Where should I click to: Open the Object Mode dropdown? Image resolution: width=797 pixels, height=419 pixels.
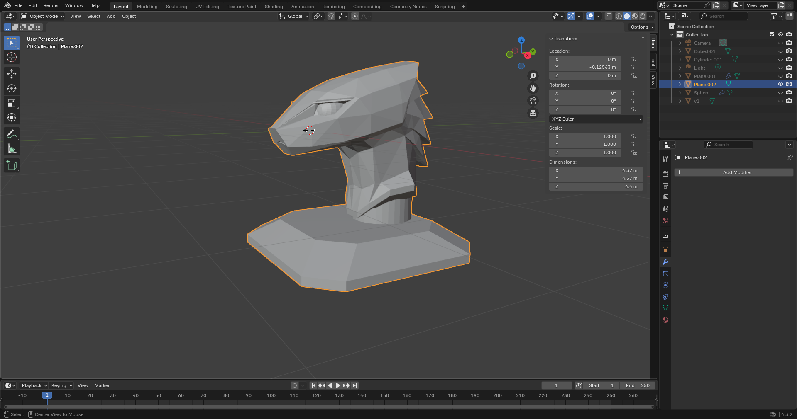[x=43, y=16]
